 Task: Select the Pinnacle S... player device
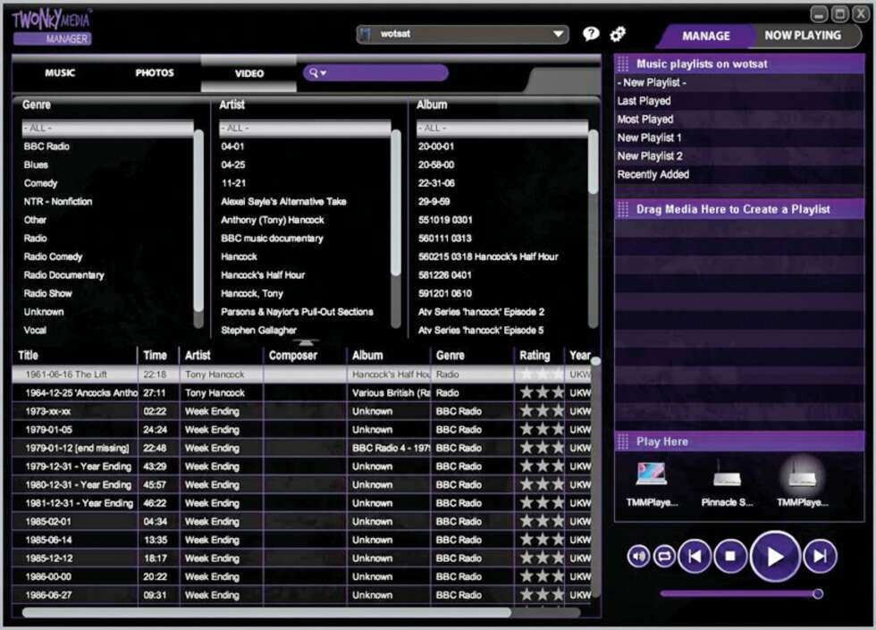[727, 475]
